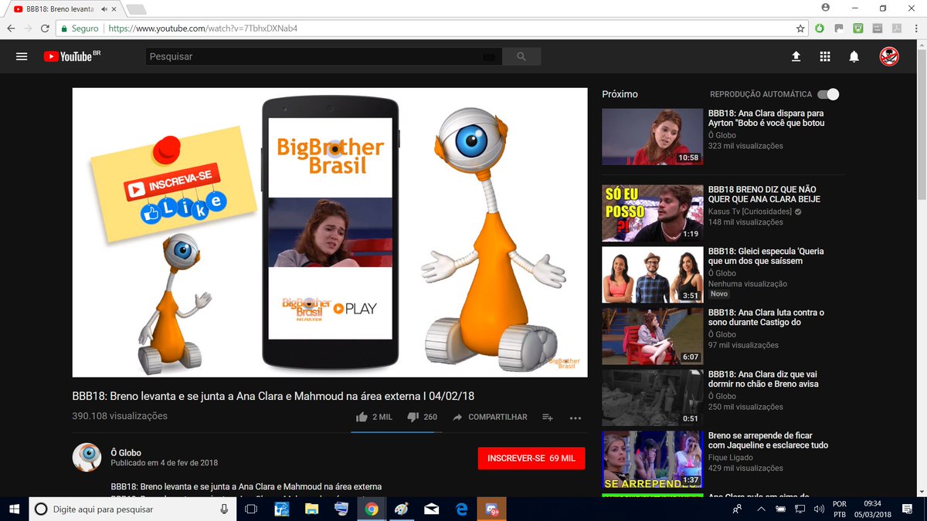Screen dimensions: 927x521
Task: Click the Chrome profile icon in title bar
Action: point(826,8)
